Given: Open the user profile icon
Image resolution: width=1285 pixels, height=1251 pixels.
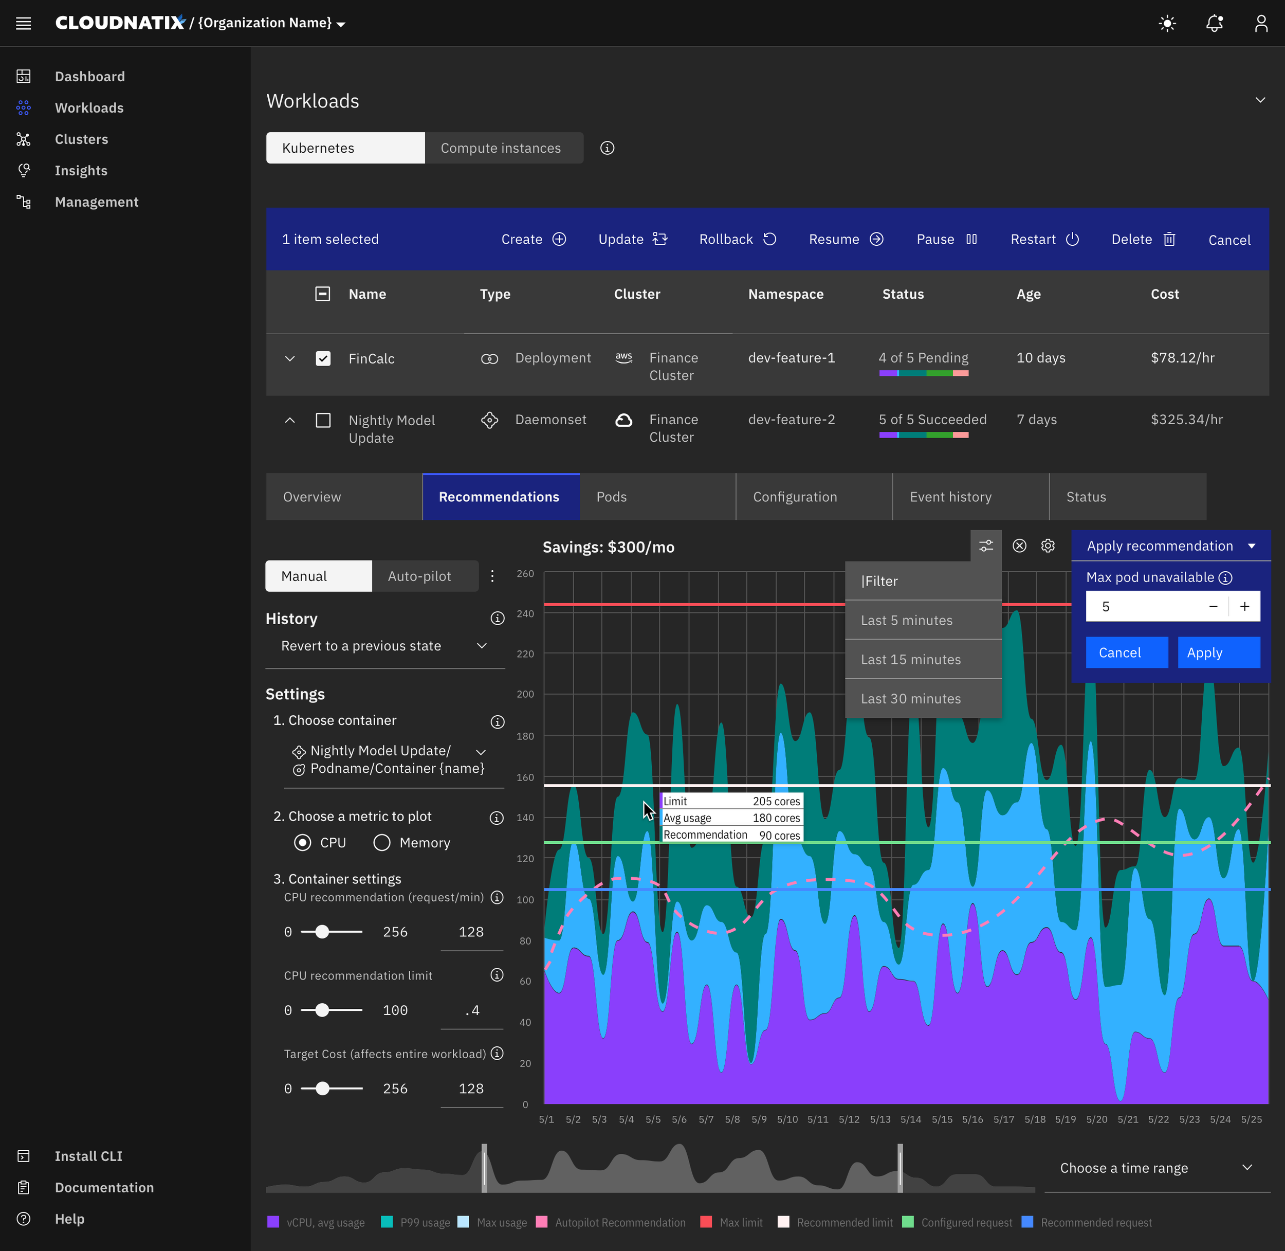Looking at the screenshot, I should tap(1261, 24).
